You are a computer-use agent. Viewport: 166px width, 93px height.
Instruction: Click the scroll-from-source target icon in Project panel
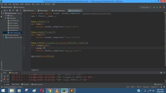click(x=10, y=10)
